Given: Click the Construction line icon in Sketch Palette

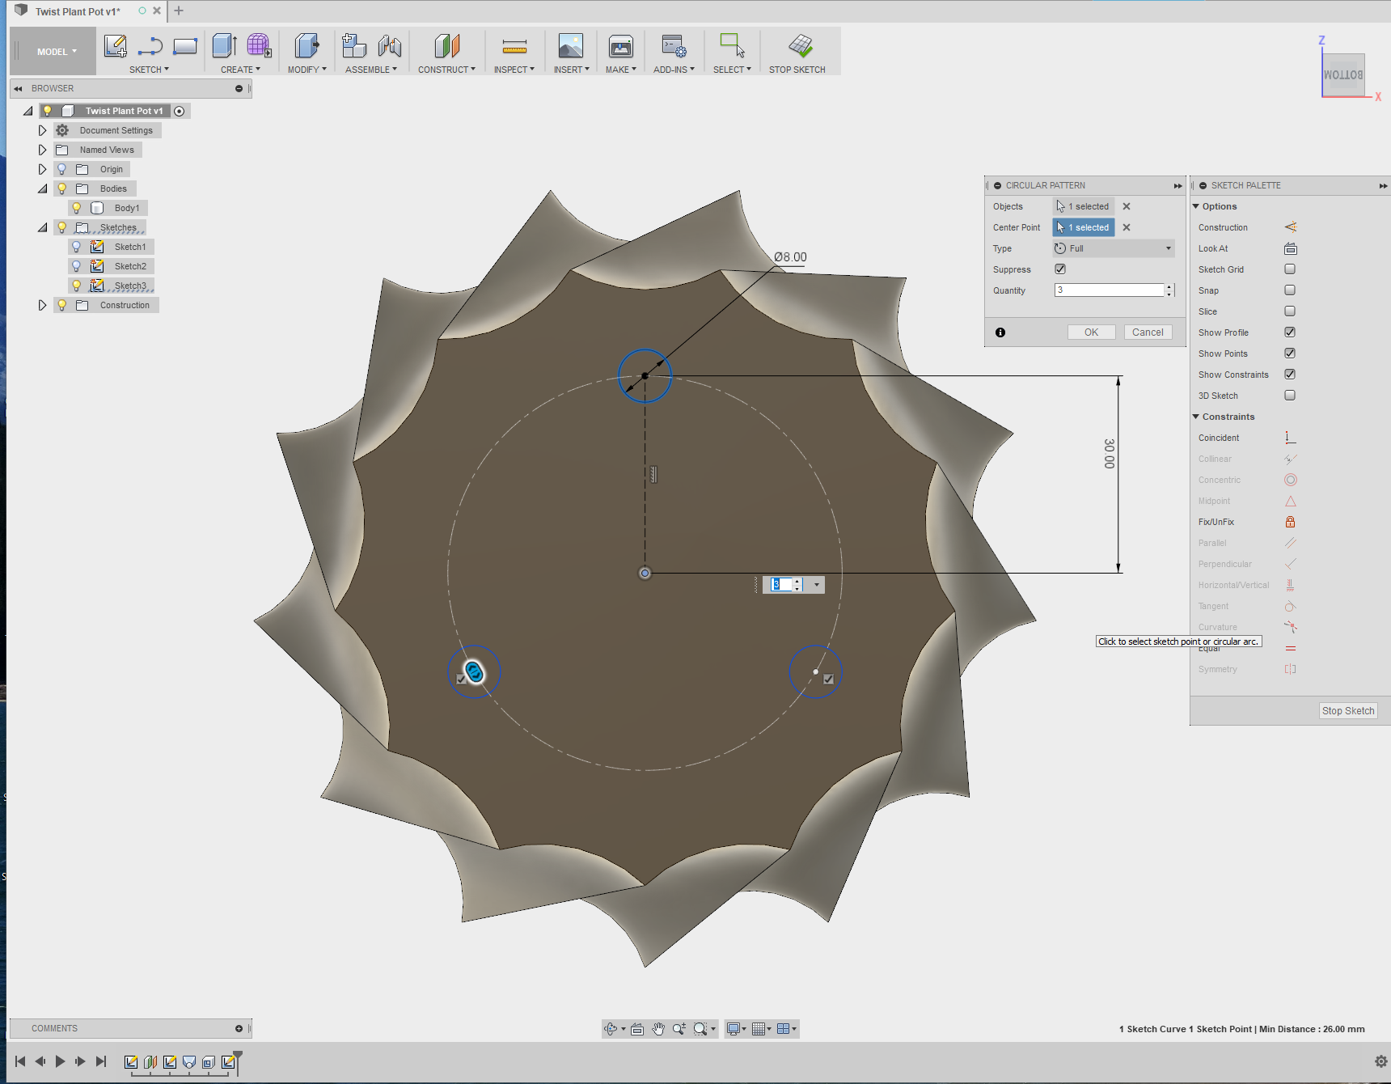Looking at the screenshot, I should pyautogui.click(x=1291, y=227).
